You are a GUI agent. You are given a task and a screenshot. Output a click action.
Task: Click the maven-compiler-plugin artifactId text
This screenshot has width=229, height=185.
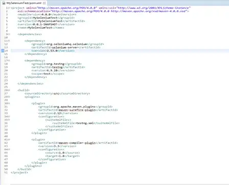77,143
